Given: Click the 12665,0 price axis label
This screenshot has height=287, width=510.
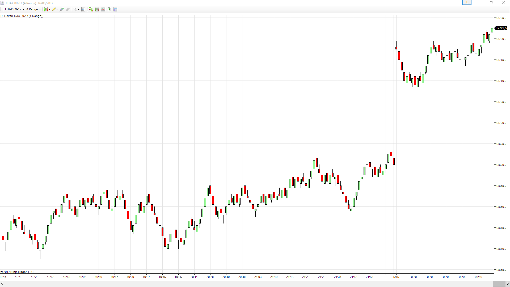Looking at the screenshot, I should coord(501,270).
